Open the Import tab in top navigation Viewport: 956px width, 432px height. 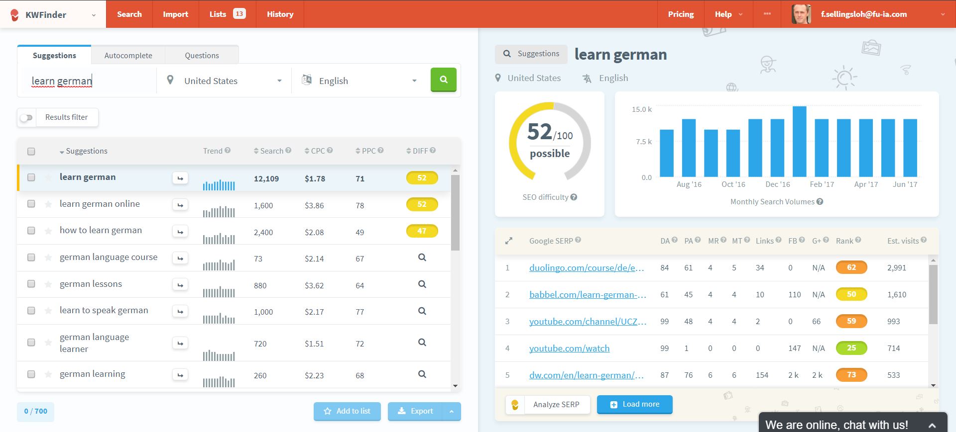(175, 14)
